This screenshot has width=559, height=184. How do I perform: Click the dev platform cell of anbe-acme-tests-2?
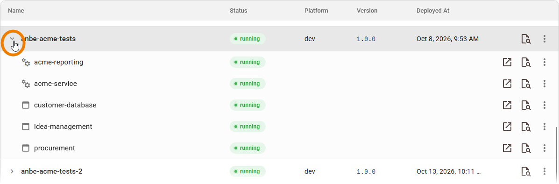(310, 171)
